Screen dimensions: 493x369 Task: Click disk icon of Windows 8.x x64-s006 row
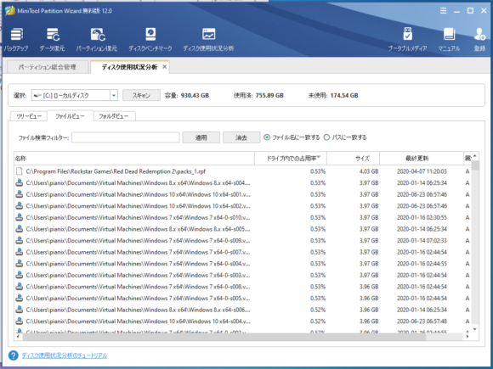tap(20, 310)
